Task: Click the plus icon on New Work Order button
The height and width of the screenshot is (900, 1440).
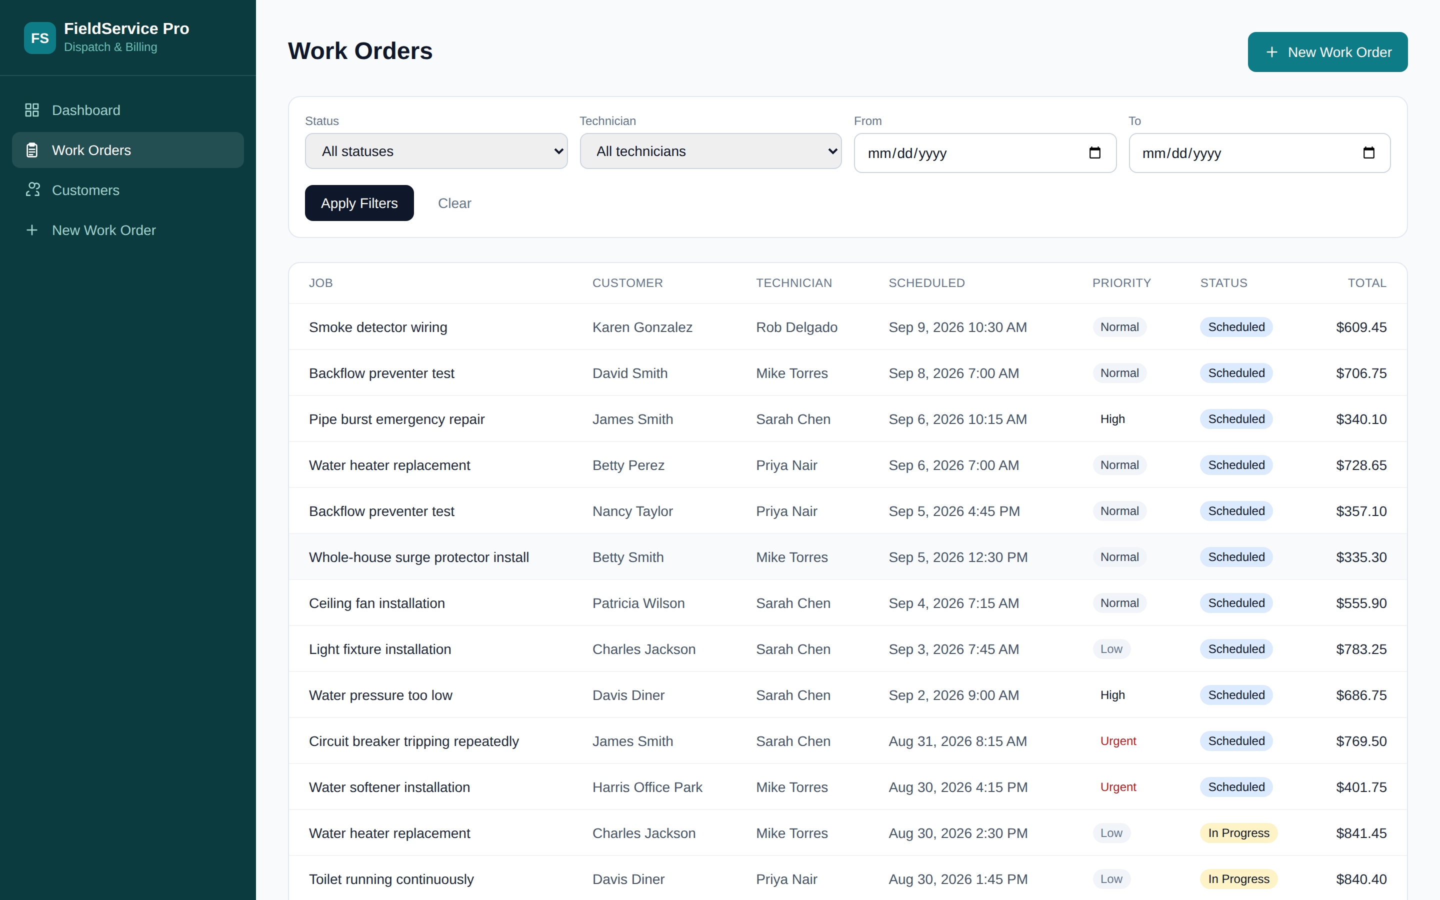Action: [x=1271, y=52]
